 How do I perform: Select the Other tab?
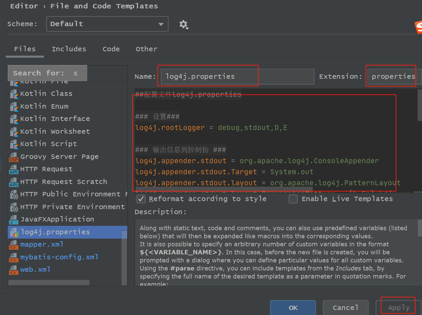point(146,49)
